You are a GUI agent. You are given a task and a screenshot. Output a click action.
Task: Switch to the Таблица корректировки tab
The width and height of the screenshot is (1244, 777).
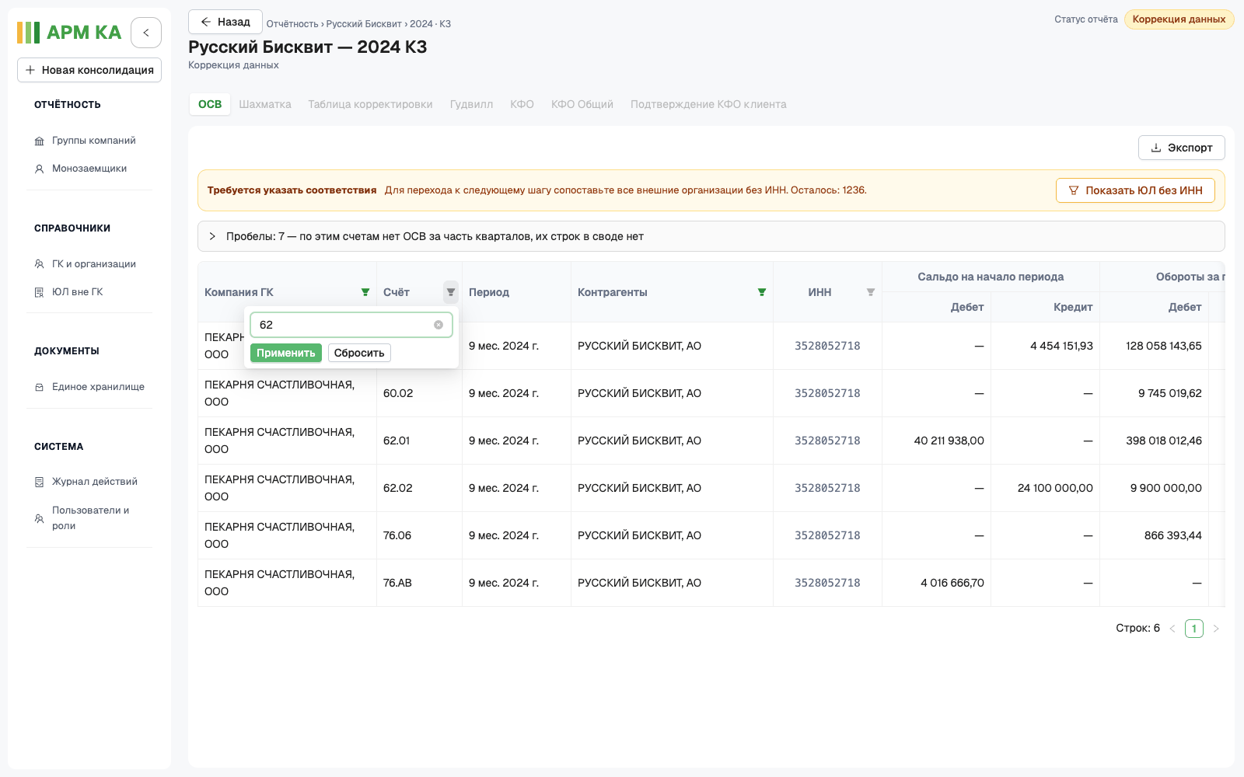click(x=370, y=104)
